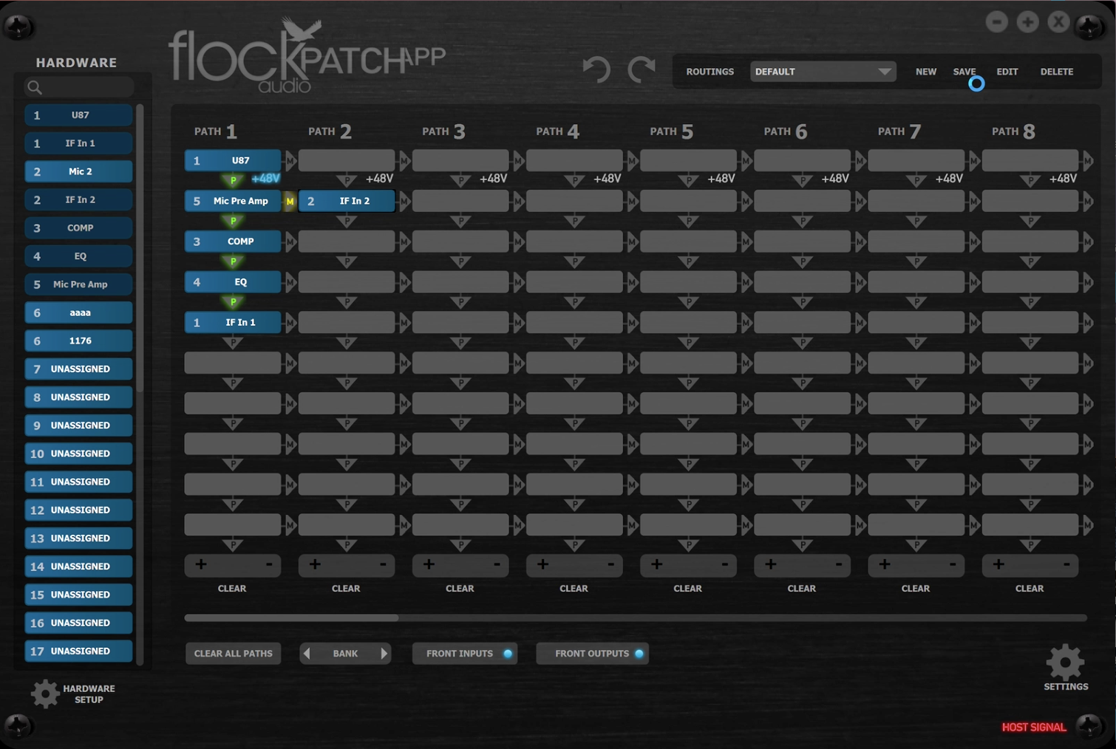
Task: Click Mic Pre Amp block in Path 1
Action: point(233,201)
